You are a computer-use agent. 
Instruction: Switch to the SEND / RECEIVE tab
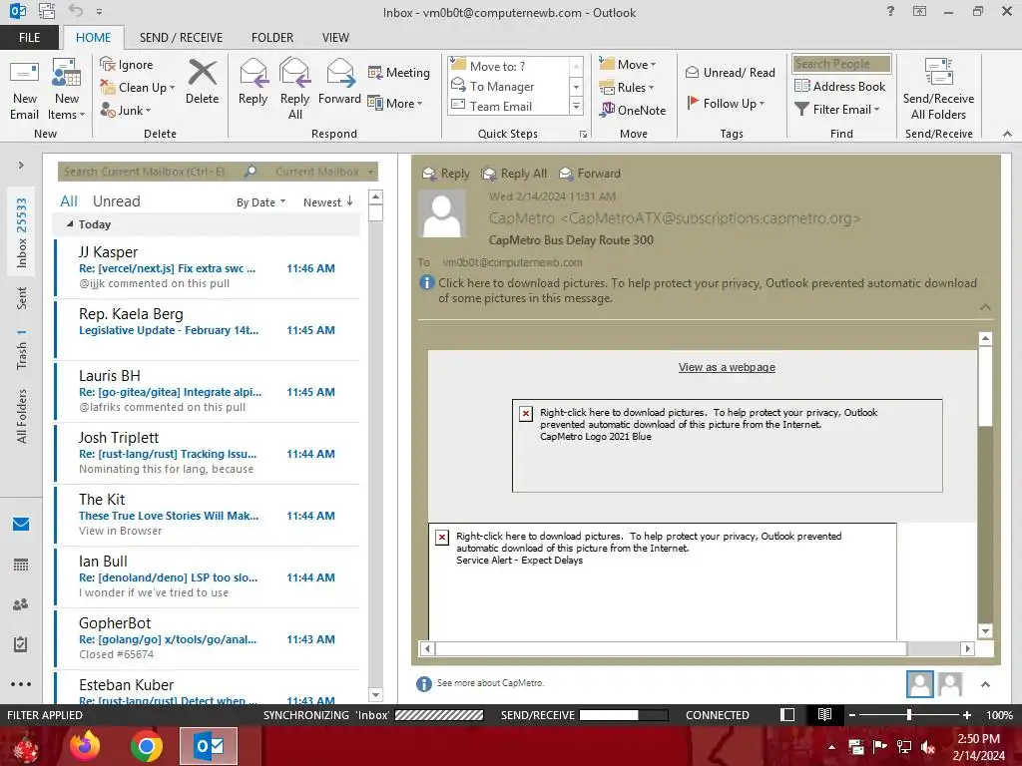point(182,38)
